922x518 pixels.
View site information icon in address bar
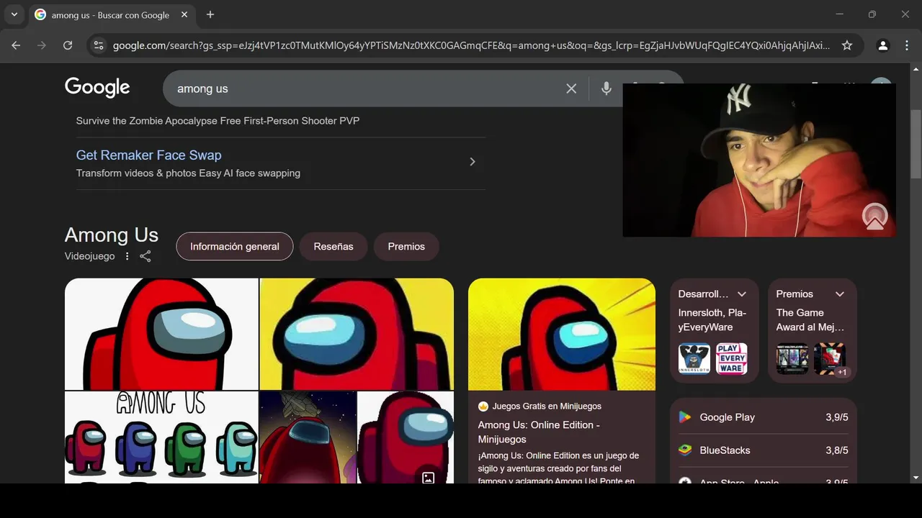(99, 45)
